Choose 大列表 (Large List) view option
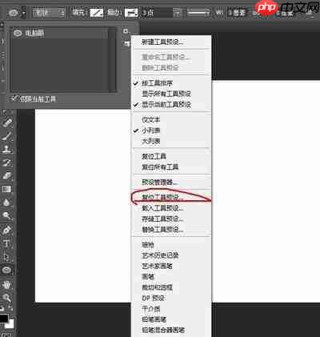Viewport: 320px width, 337px height. (x=171, y=141)
